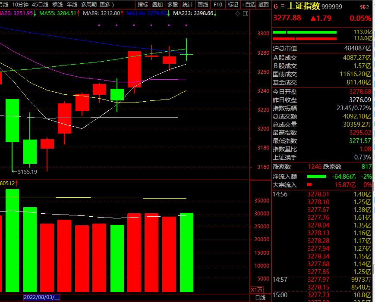The image size is (375, 302).
Task: Click the X1万 volume unit box
Action: click(x=257, y=290)
